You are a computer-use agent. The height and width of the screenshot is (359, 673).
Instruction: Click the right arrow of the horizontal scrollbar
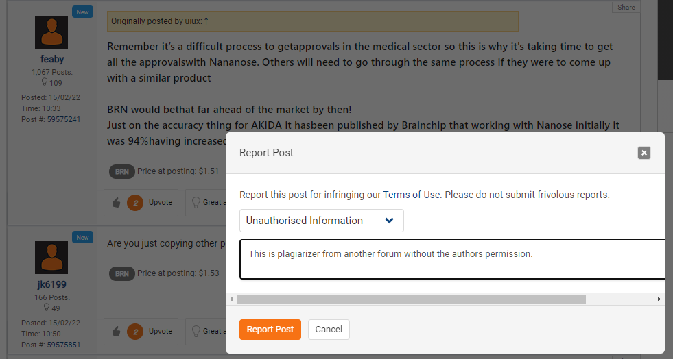pyautogui.click(x=659, y=299)
